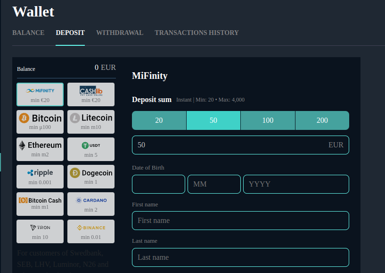Image resolution: width=385 pixels, height=273 pixels.
Task: Choose Binance payment method
Action: (x=91, y=231)
